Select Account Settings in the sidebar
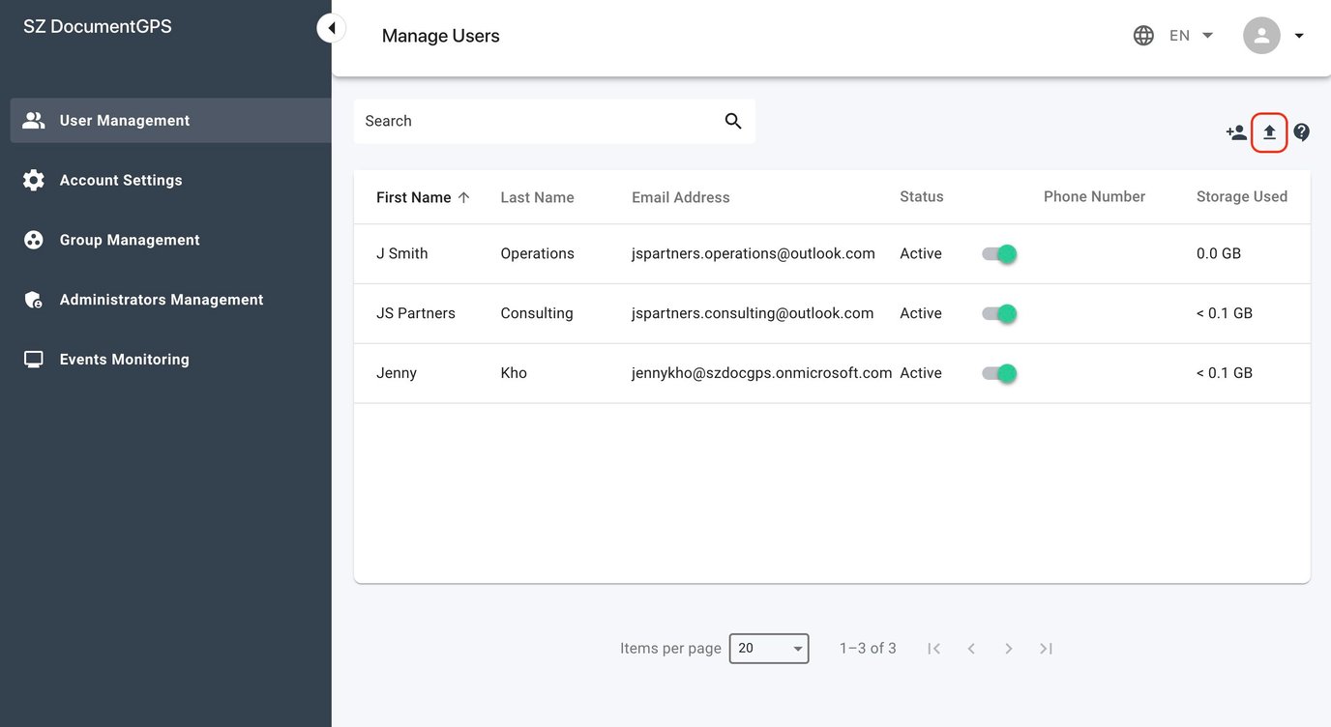Image resolution: width=1331 pixels, height=727 pixels. pos(120,179)
